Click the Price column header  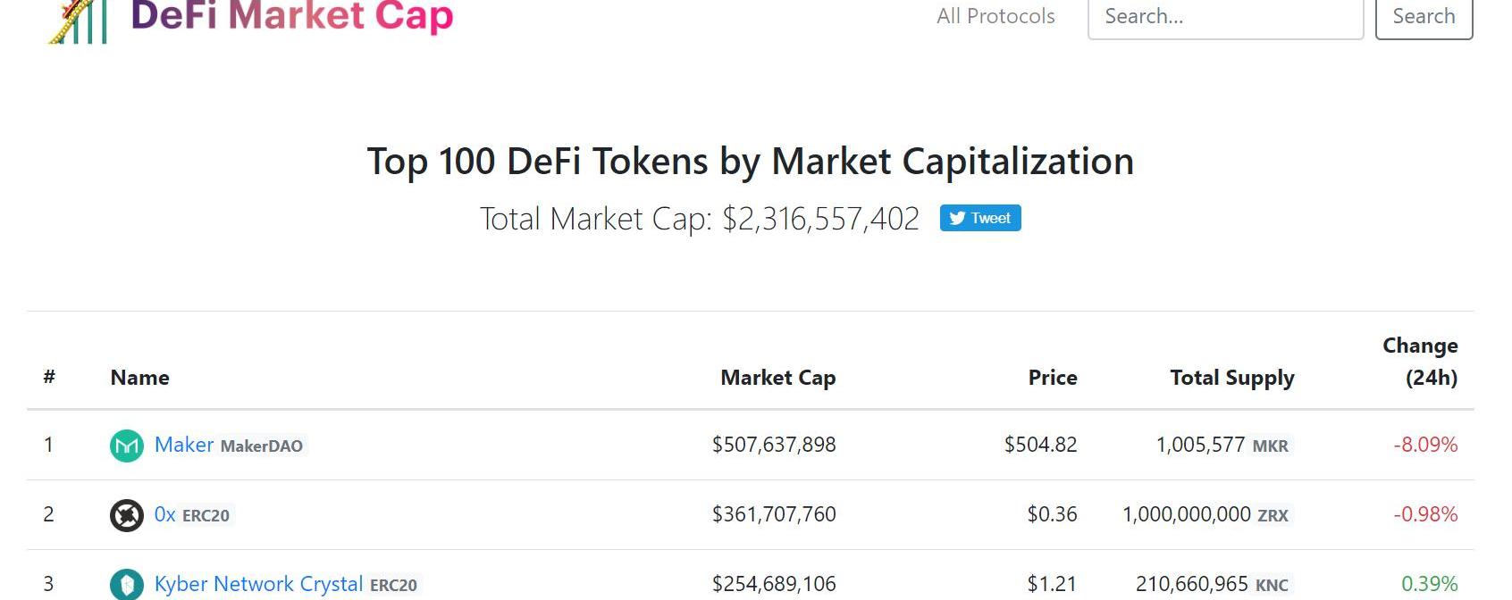pyautogui.click(x=1053, y=378)
